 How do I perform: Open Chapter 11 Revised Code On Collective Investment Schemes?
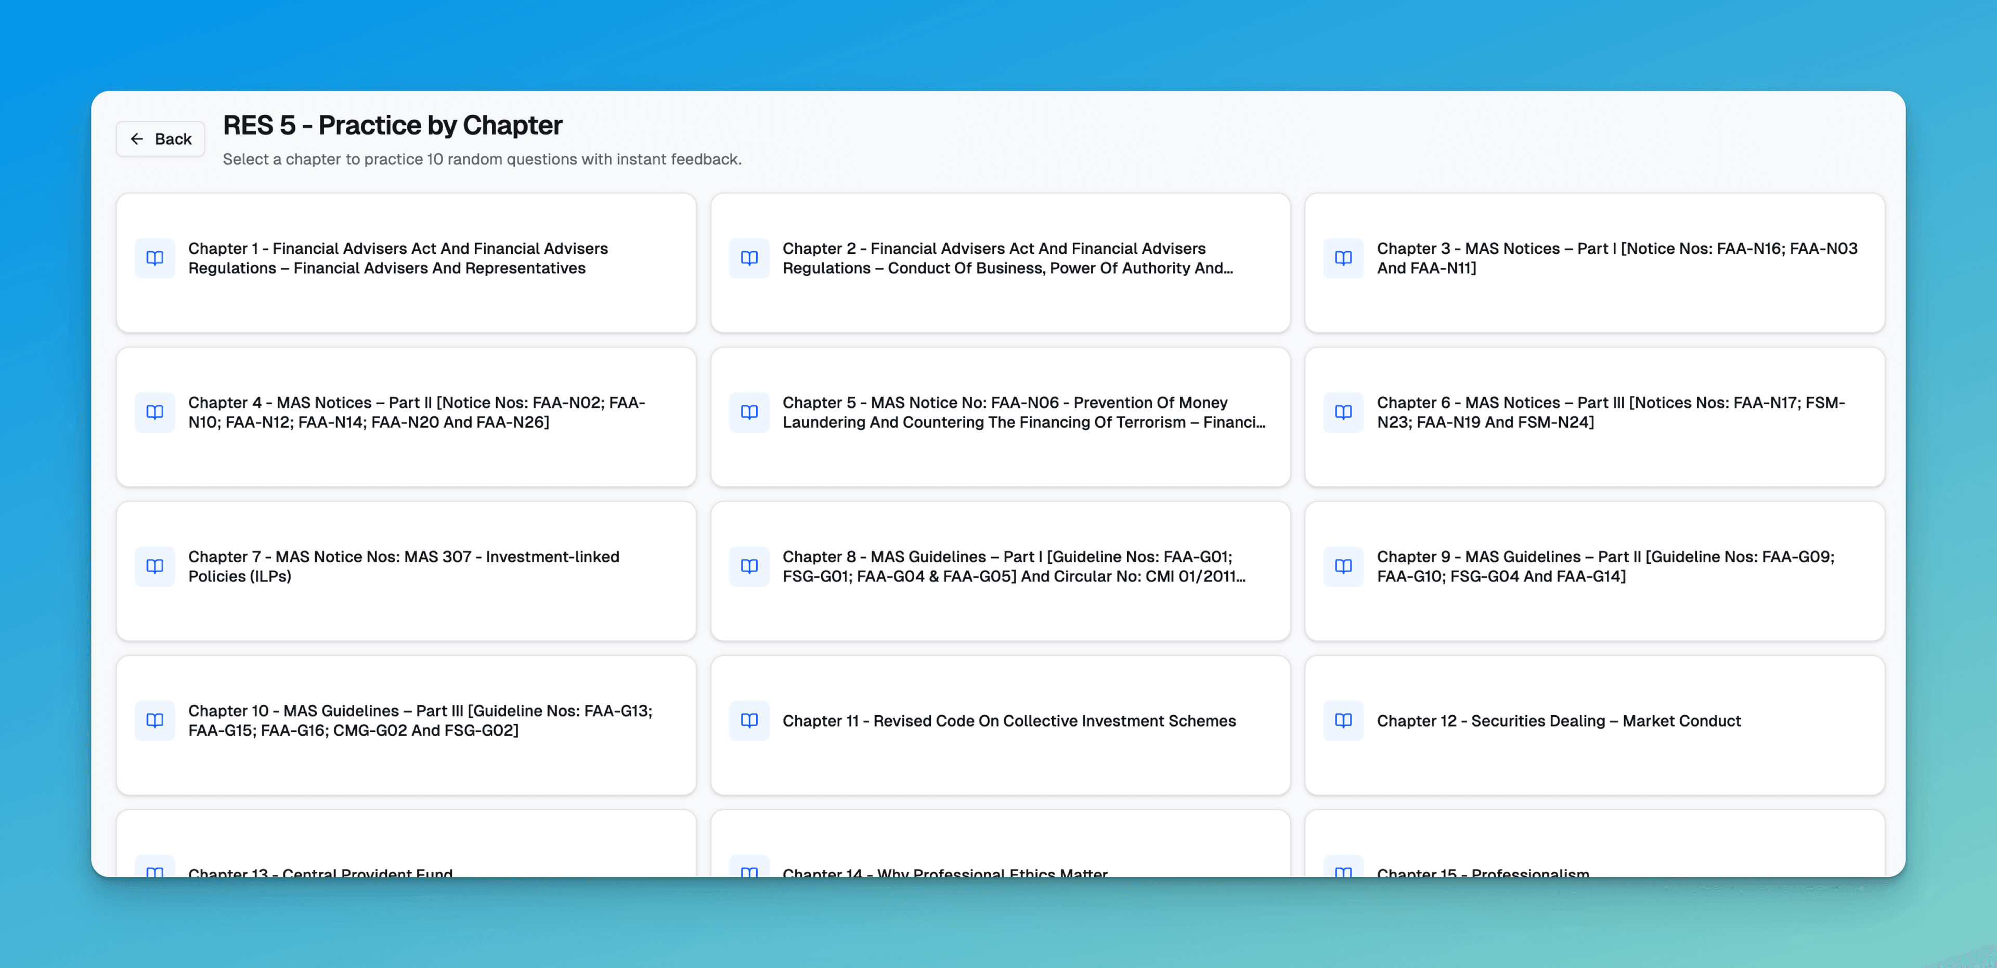1008,721
